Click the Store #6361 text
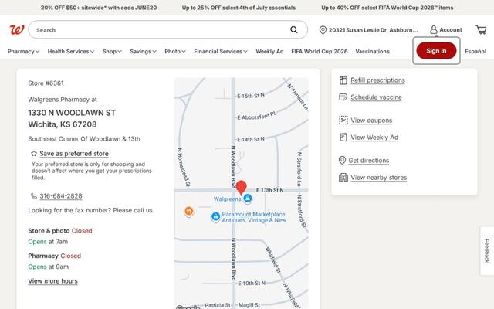Screen dimensions: 494x309 pyautogui.click(x=46, y=83)
